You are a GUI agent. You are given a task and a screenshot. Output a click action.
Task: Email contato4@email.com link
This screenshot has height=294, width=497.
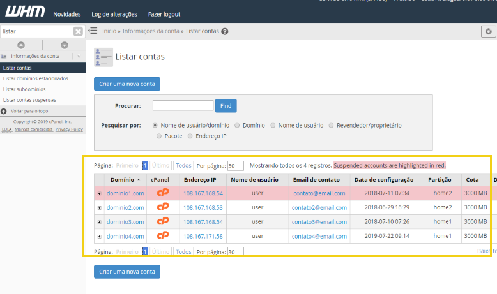tap(319, 236)
